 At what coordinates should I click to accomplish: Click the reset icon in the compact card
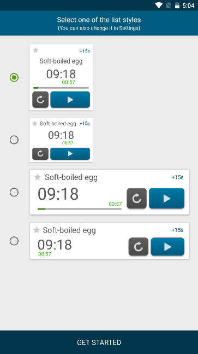click(x=40, y=154)
